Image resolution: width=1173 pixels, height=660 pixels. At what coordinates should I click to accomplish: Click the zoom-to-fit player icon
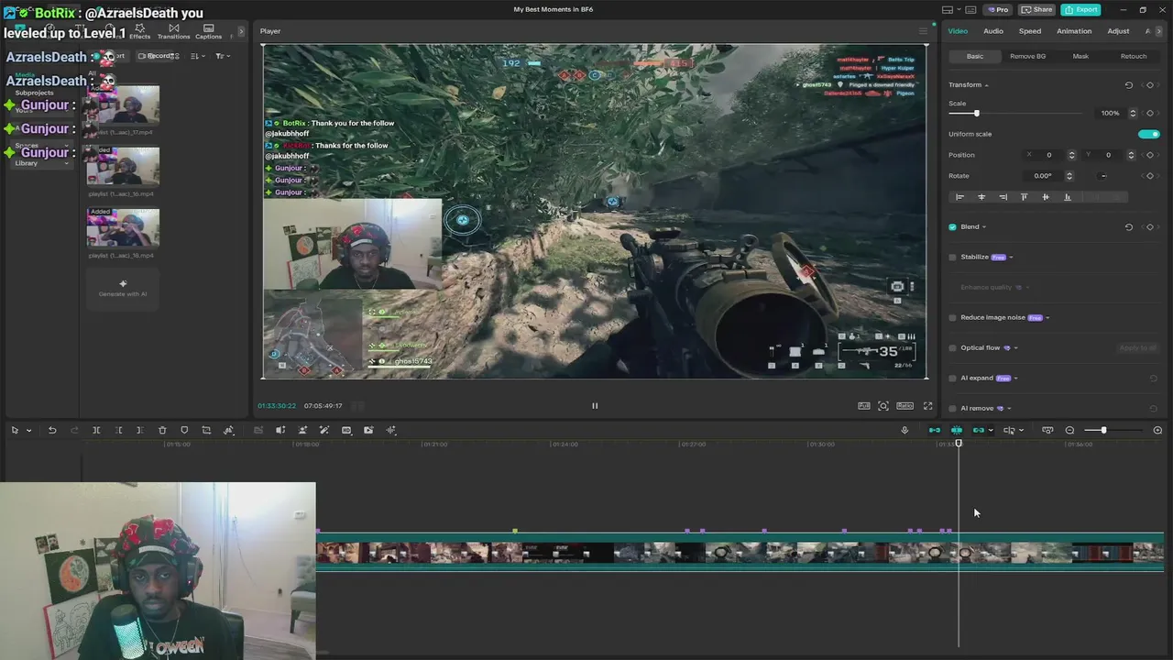(883, 405)
